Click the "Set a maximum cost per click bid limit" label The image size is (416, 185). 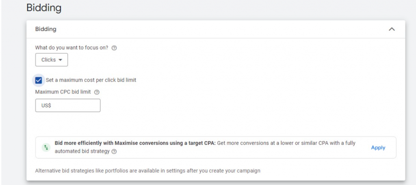(91, 80)
